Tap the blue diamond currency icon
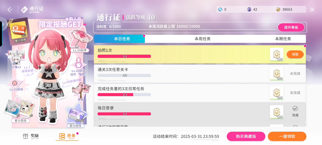The image size is (322, 145). coord(220,10)
